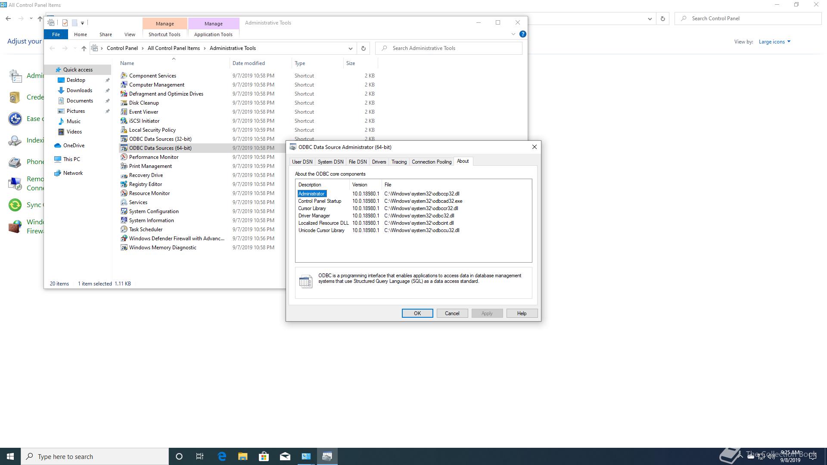Open the View by Large icons dropdown
The width and height of the screenshot is (827, 465).
(x=774, y=42)
